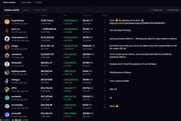
Task: Like phon_ro's thesis with the heart icon
Action: [x=105, y=29]
